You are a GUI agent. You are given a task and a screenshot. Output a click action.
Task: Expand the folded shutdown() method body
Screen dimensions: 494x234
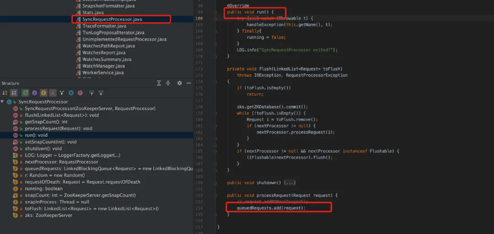point(290,183)
